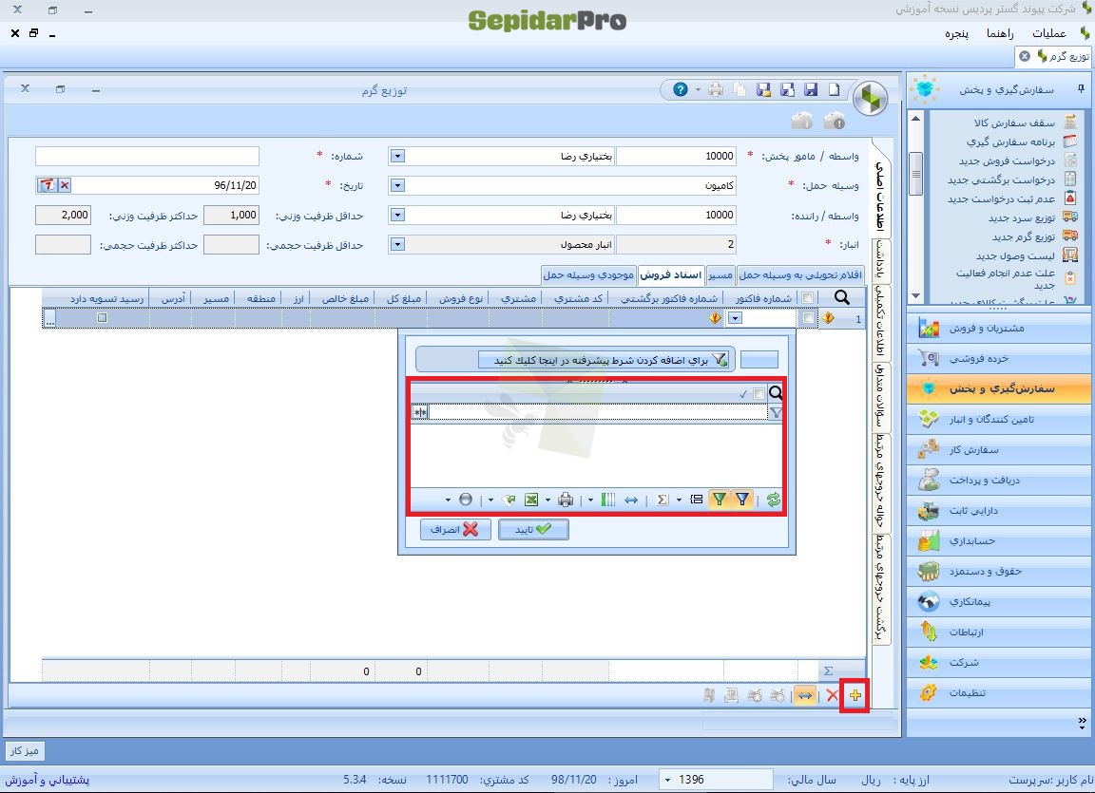
Task: Click the green tag export icon in popup
Action: [x=509, y=500]
